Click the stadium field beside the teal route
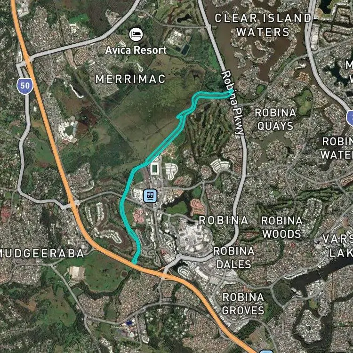 click(154, 168)
